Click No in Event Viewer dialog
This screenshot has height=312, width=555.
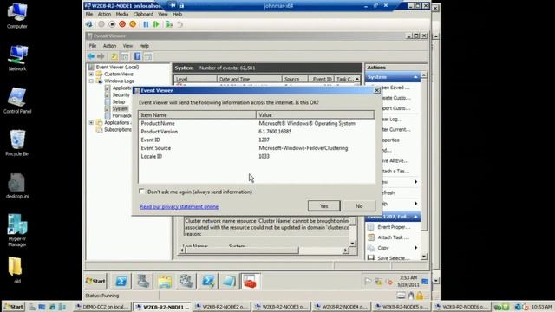(359, 206)
